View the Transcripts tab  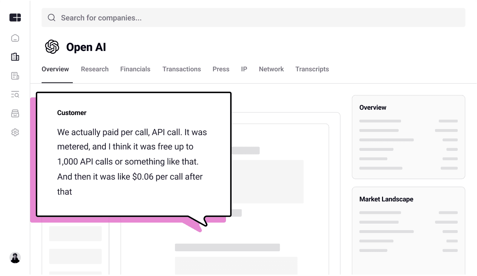(x=312, y=69)
